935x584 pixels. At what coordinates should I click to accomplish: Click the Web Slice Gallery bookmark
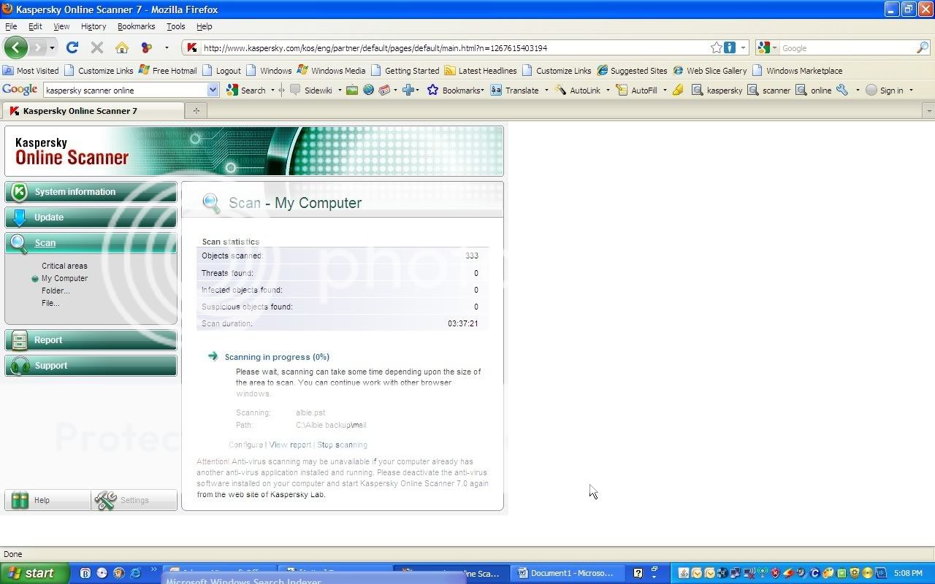(x=710, y=71)
